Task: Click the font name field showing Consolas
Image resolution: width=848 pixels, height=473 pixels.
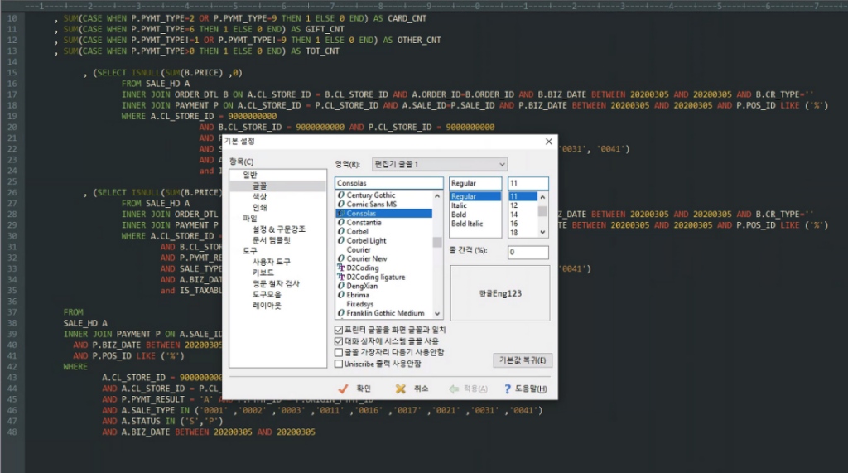Action: point(389,183)
